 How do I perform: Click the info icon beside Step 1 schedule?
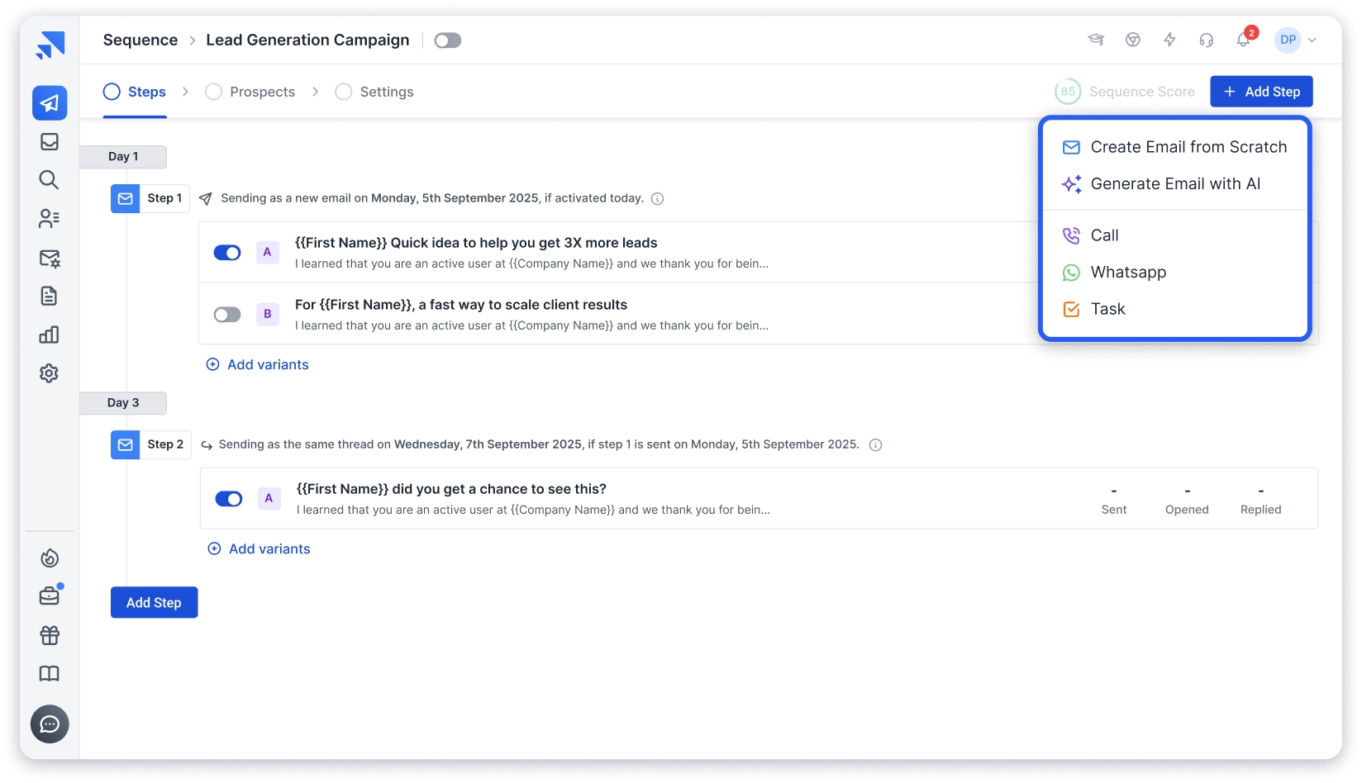[658, 199]
